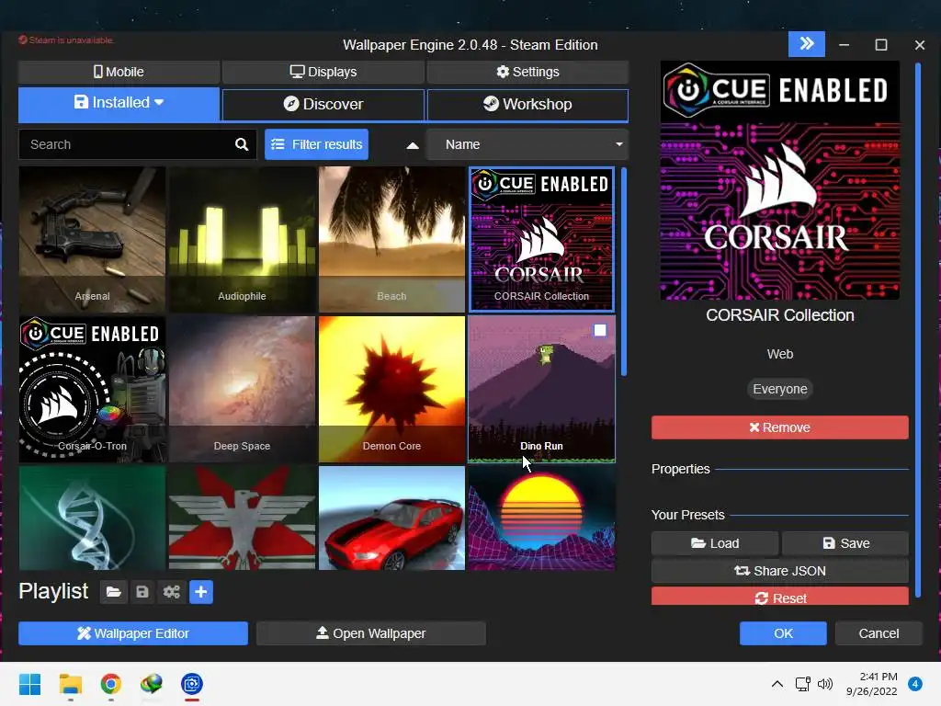
Task: Switch to the Discover tab
Action: pos(323,105)
